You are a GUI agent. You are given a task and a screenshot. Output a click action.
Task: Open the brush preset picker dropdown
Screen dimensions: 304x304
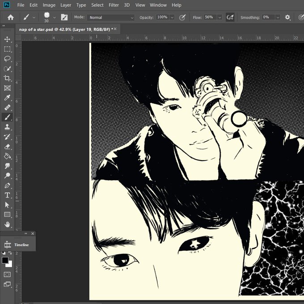tap(55, 17)
